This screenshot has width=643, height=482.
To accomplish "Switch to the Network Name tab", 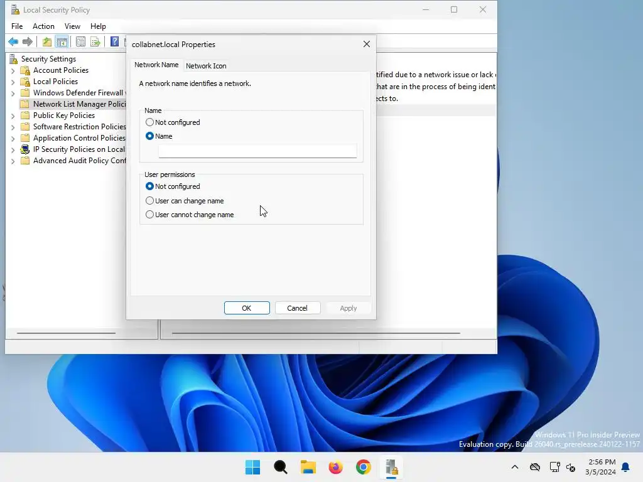I will tap(156, 65).
